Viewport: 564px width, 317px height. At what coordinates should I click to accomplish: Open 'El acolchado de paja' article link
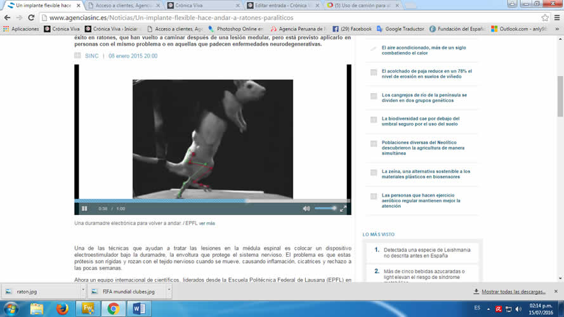point(426,74)
